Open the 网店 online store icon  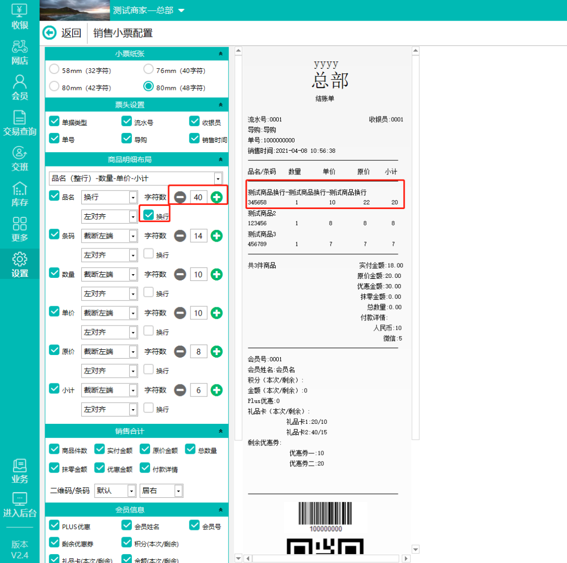[x=19, y=47]
